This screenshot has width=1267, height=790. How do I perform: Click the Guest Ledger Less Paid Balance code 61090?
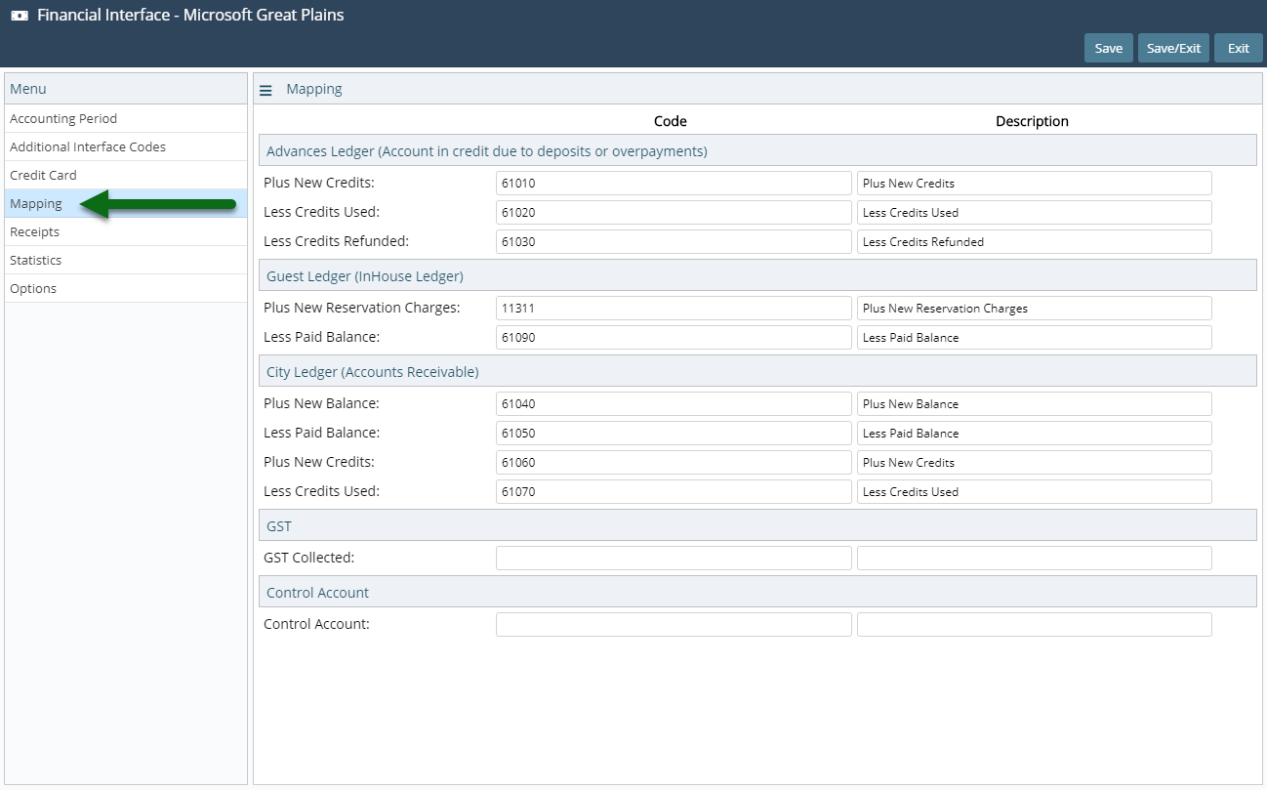coord(674,337)
